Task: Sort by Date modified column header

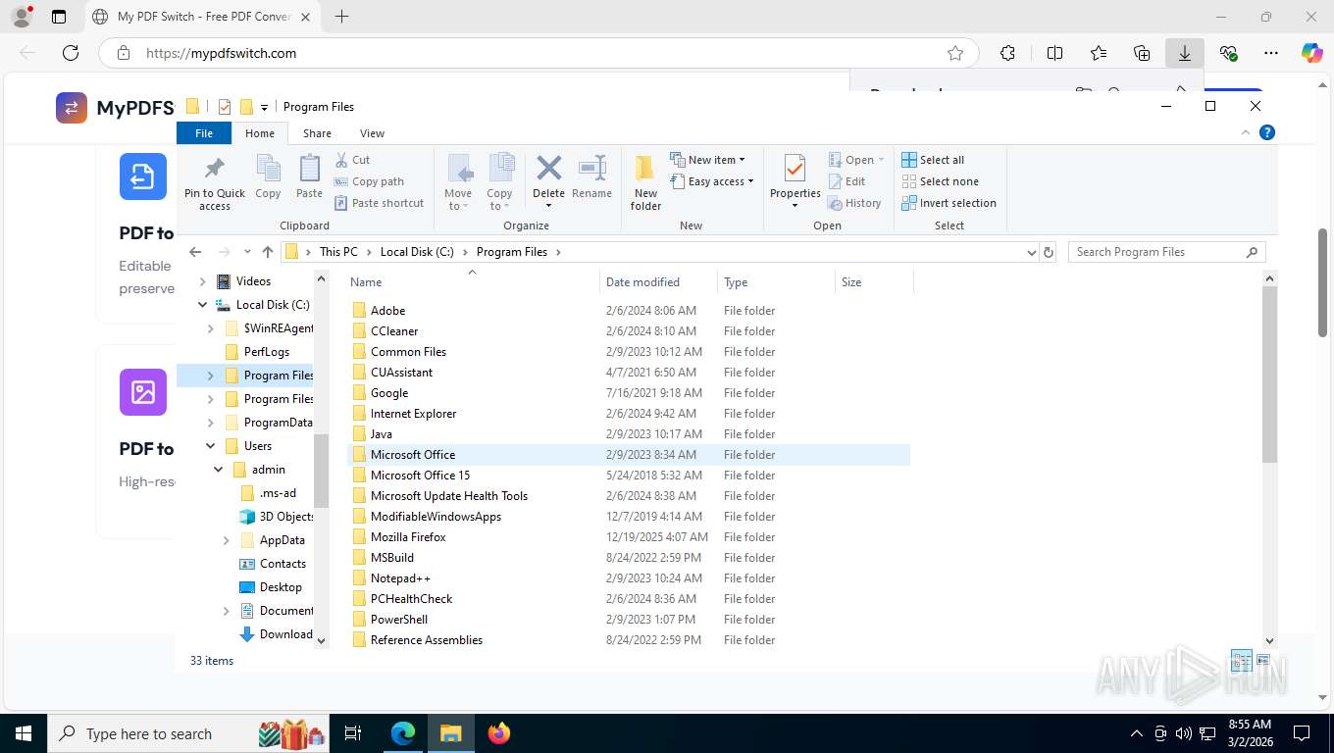Action: click(x=658, y=282)
